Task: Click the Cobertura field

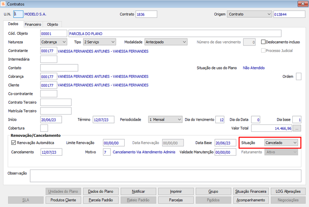Action: 44,128
